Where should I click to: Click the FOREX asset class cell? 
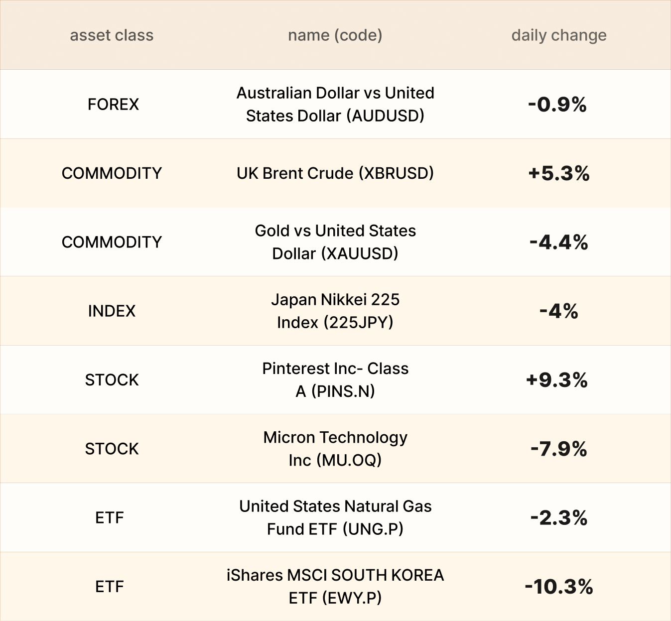tap(113, 104)
